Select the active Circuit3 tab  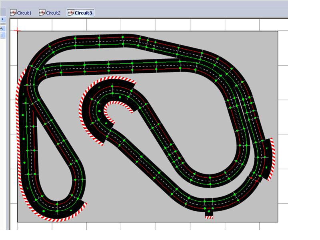pos(82,13)
